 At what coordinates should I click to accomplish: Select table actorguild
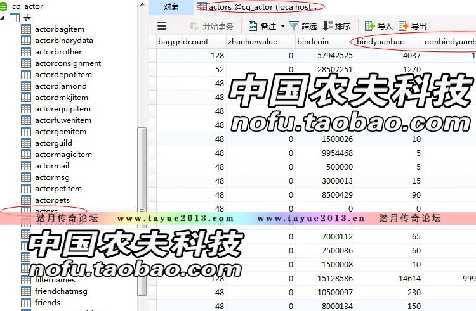[x=53, y=143]
